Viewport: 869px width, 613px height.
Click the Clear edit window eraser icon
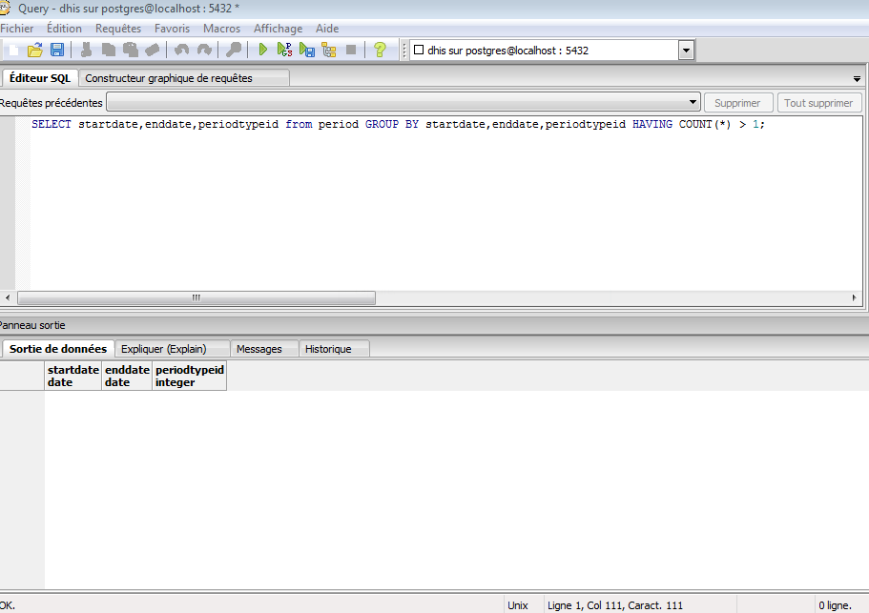152,50
